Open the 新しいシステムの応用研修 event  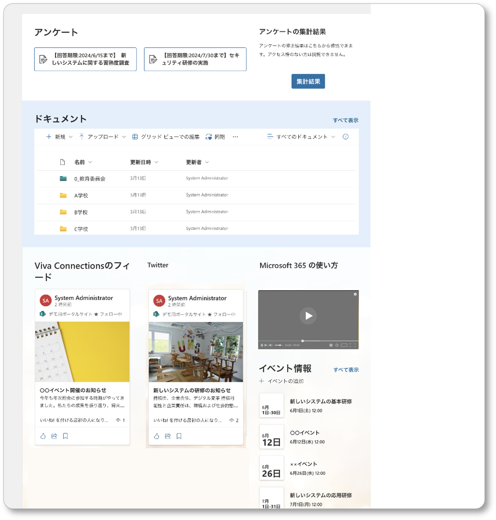point(321,496)
